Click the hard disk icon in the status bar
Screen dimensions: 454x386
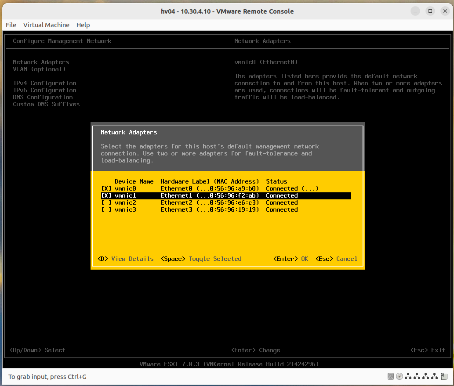coord(391,376)
